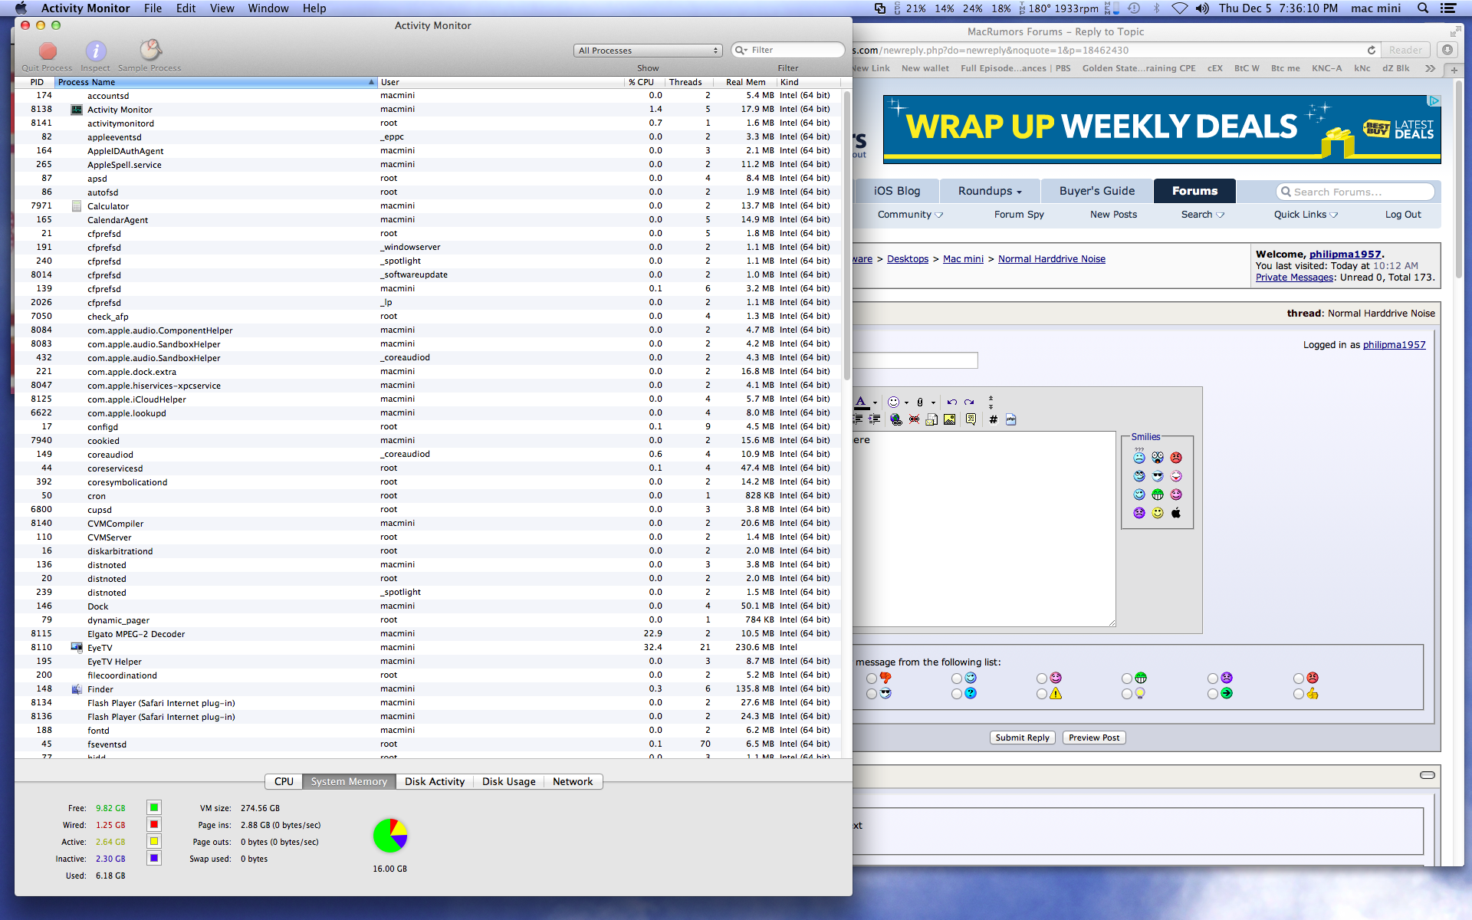Open the smilies dropdown arrow in editor
The height and width of the screenshot is (920, 1472).
tap(906, 402)
